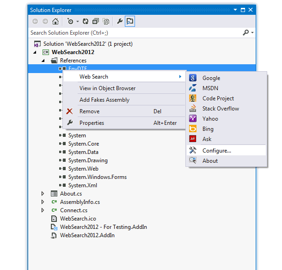This screenshot has height=270, width=282.
Task: Click the purple Yahoo icon
Action: click(x=193, y=118)
